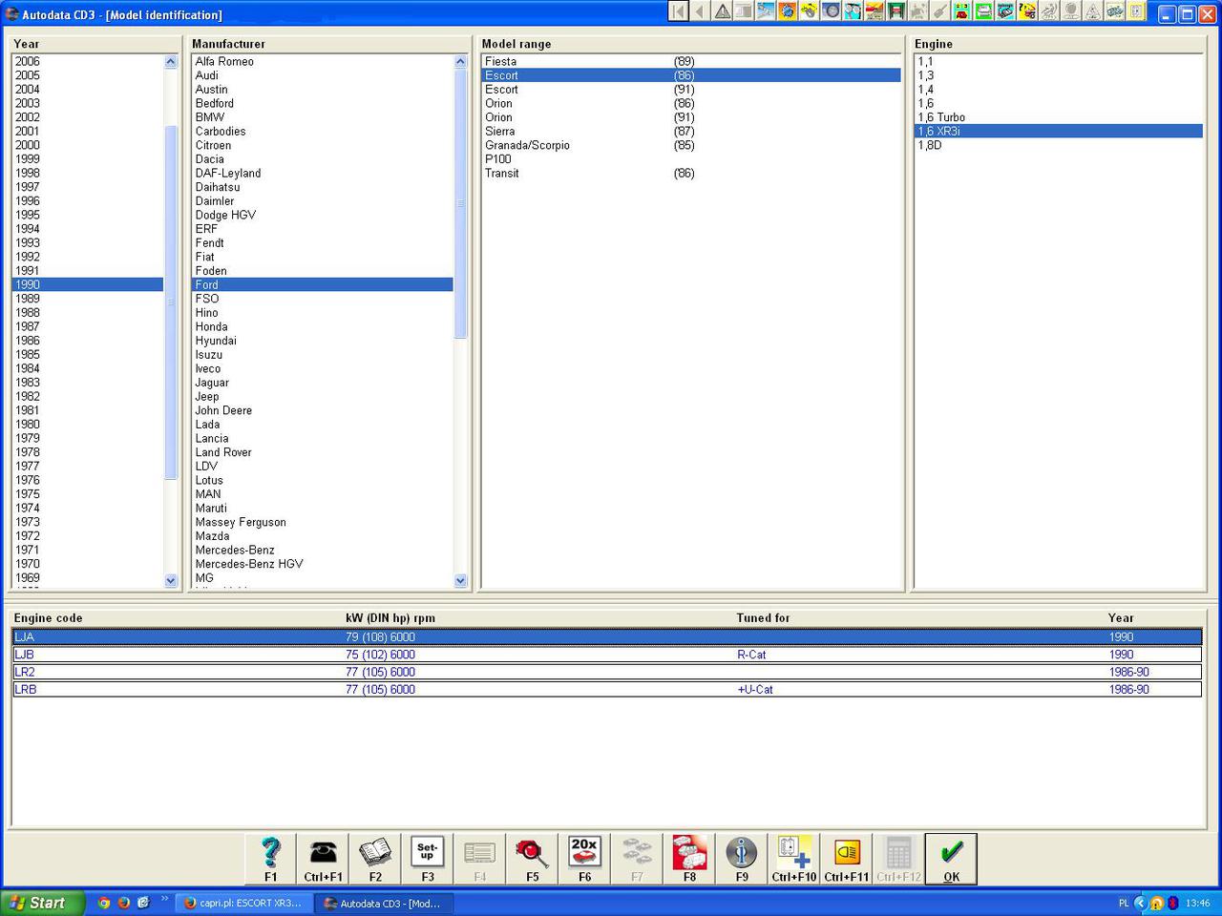Click the round wheel-like toolbar icon

(832, 11)
